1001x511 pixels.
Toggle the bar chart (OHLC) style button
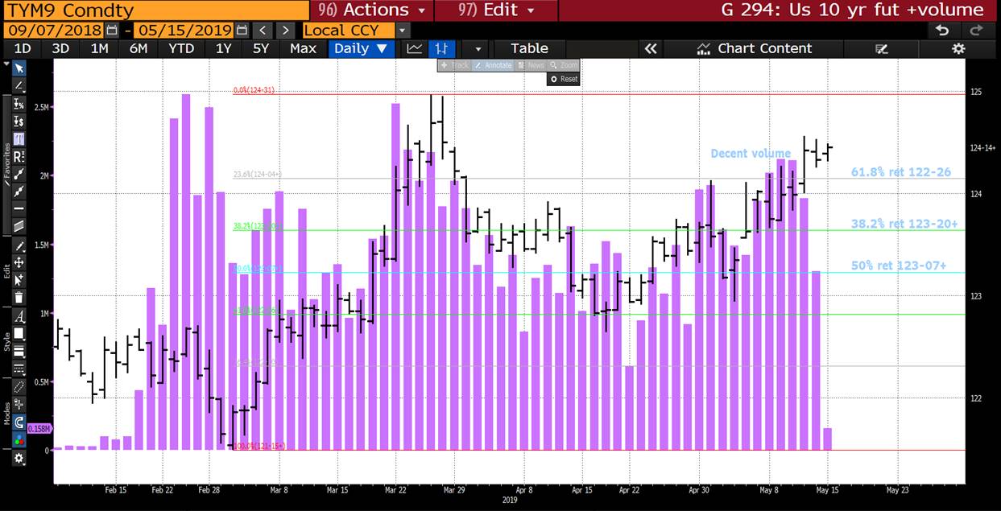pyautogui.click(x=441, y=48)
